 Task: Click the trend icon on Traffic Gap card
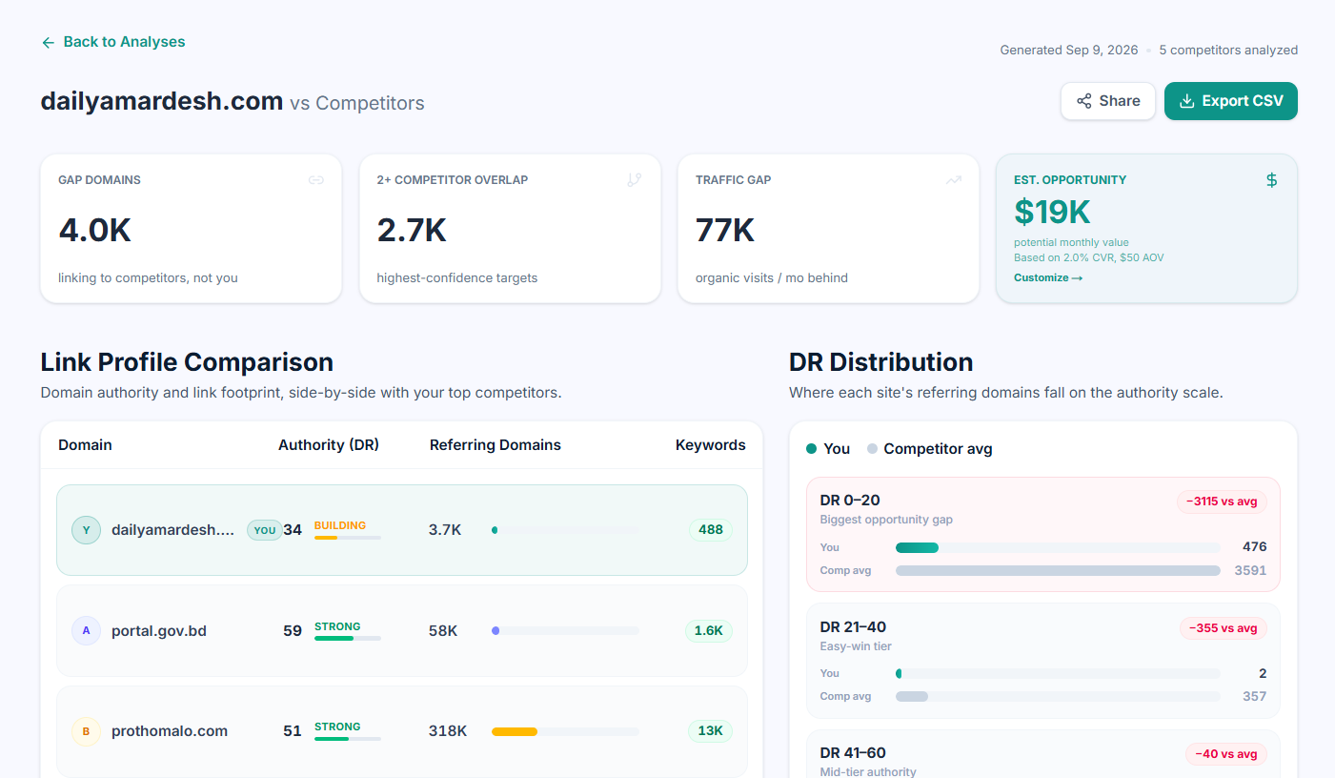pyautogui.click(x=953, y=180)
